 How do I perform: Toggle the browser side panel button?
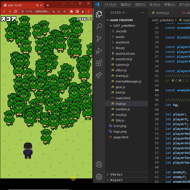(77, 11)
